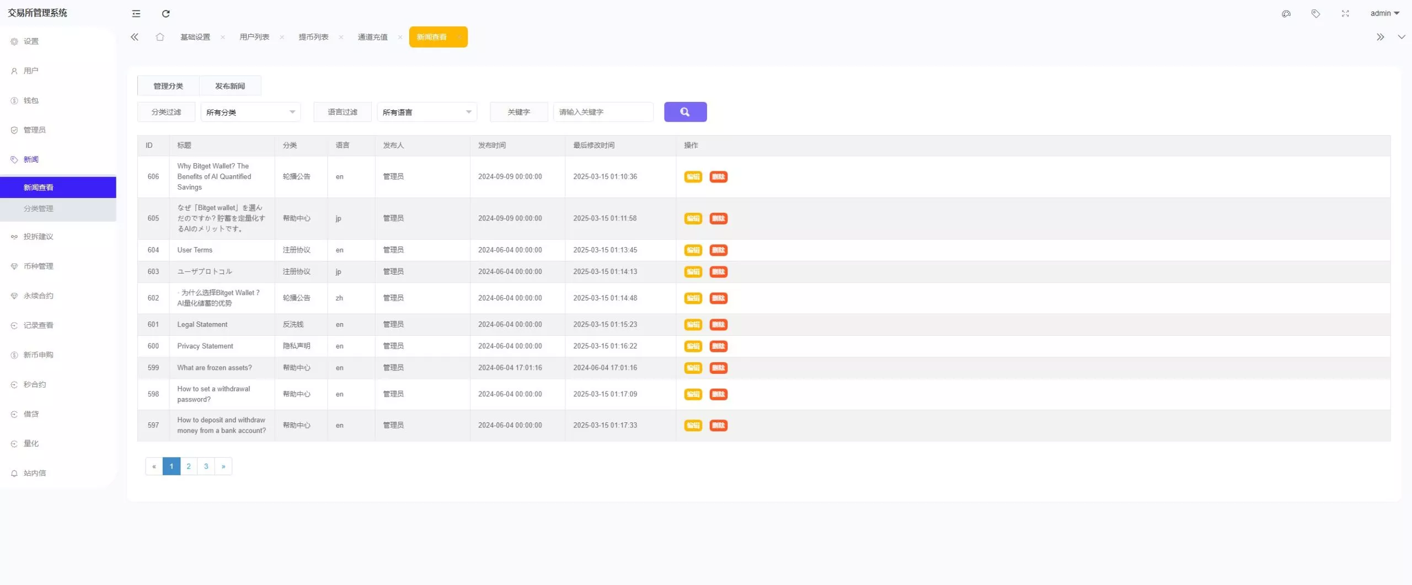The image size is (1412, 585).
Task: Close the 提币列表 tab
Action: [341, 37]
